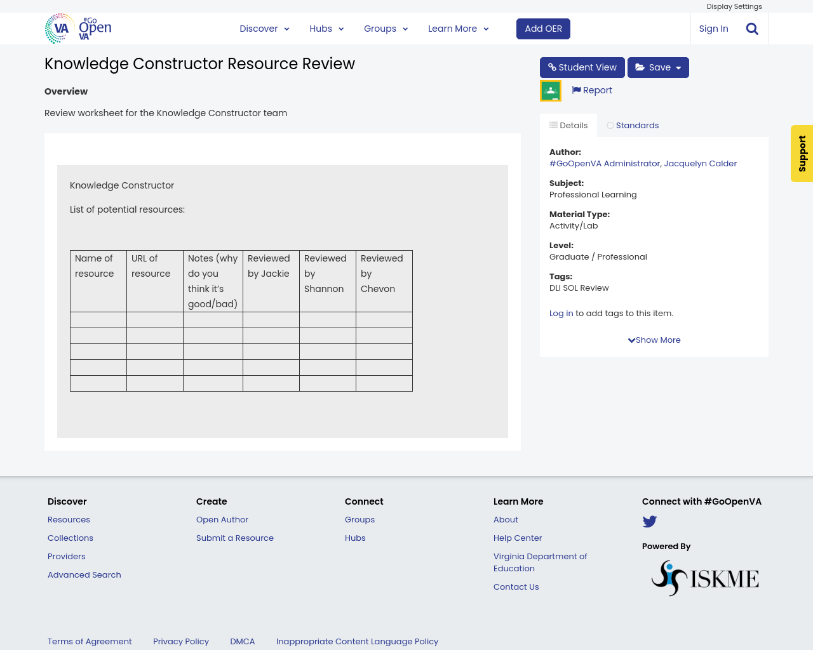The height and width of the screenshot is (650, 813).
Task: Log in to add tags
Action: pos(561,313)
